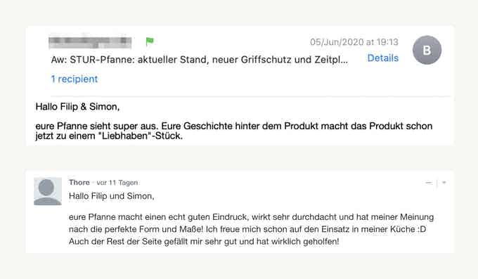Image resolution: width=478 pixels, height=279 pixels.
Task: Click the truncated 'Aw: STUR-Pfanne' subject line
Action: coord(200,60)
